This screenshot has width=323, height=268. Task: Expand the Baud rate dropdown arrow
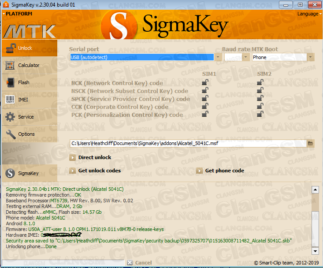[245, 57]
